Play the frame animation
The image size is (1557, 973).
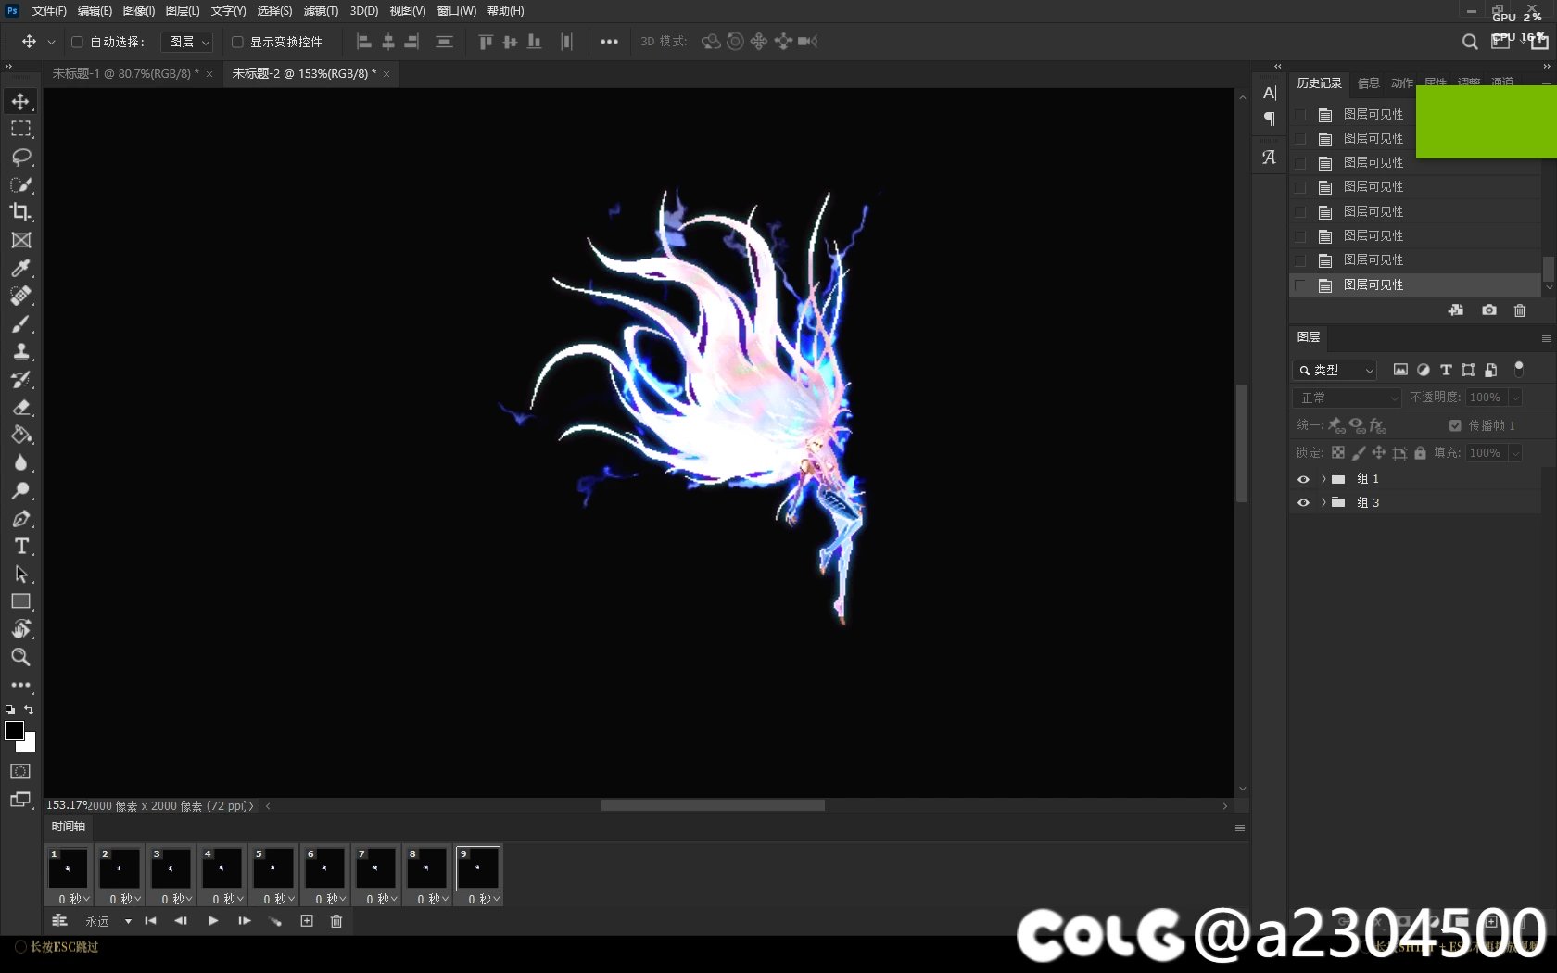(x=212, y=921)
